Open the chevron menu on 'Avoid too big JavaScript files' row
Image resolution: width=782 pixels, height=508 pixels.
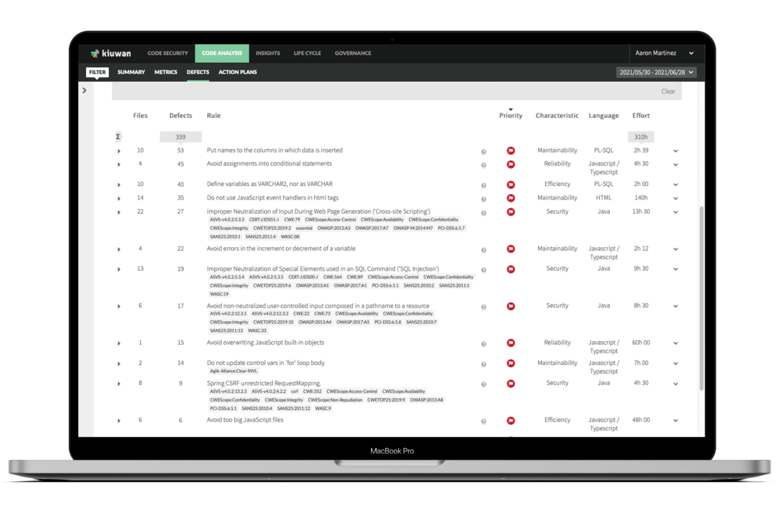[x=675, y=421]
